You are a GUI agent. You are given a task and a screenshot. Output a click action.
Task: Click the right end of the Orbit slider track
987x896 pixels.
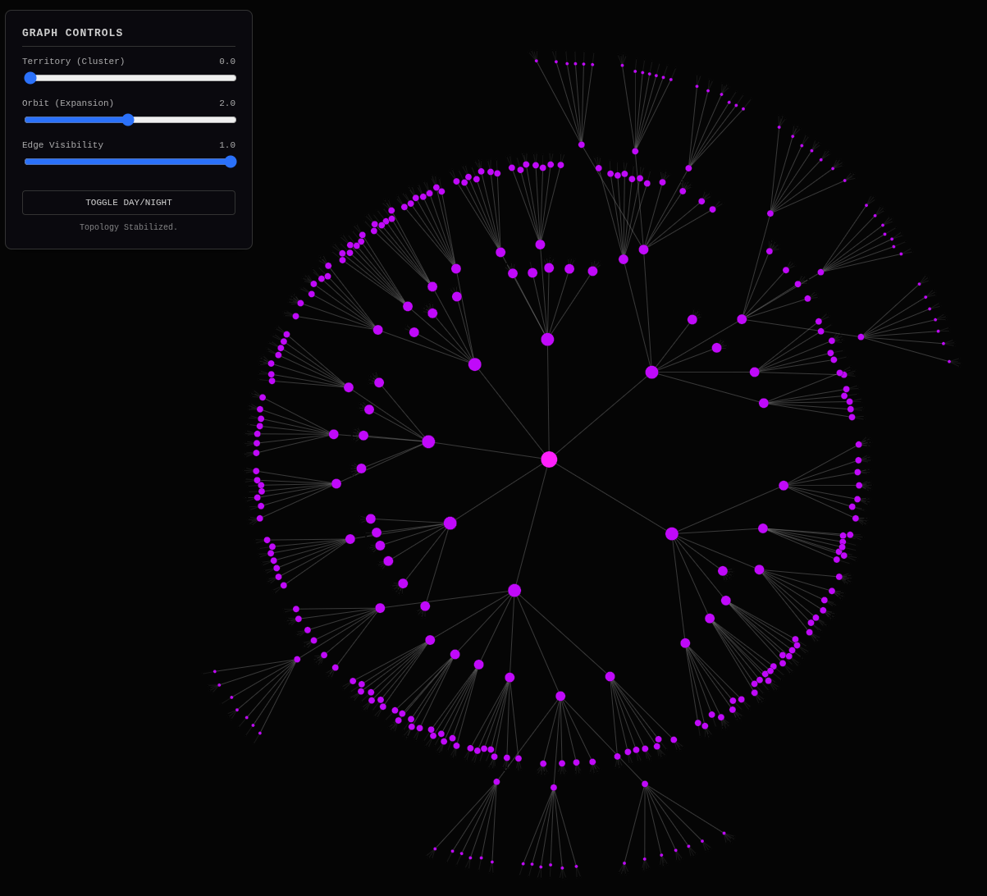pos(235,120)
